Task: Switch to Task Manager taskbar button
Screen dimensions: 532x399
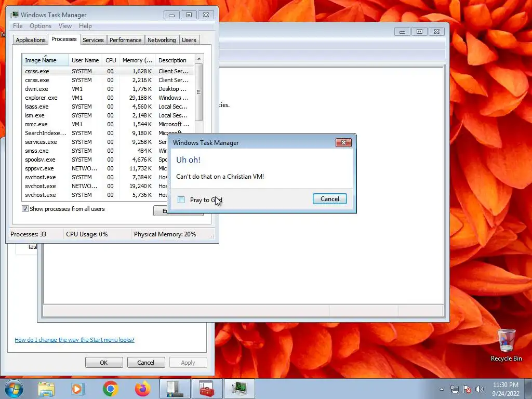Action: coord(240,389)
